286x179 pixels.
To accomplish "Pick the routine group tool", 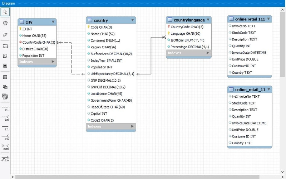I will tap(5, 97).
